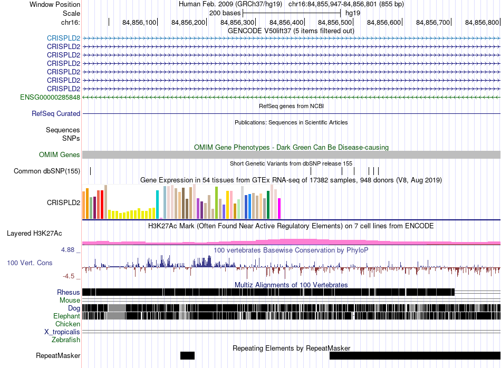
Task: Click the Scale track label
Action: pos(71,13)
